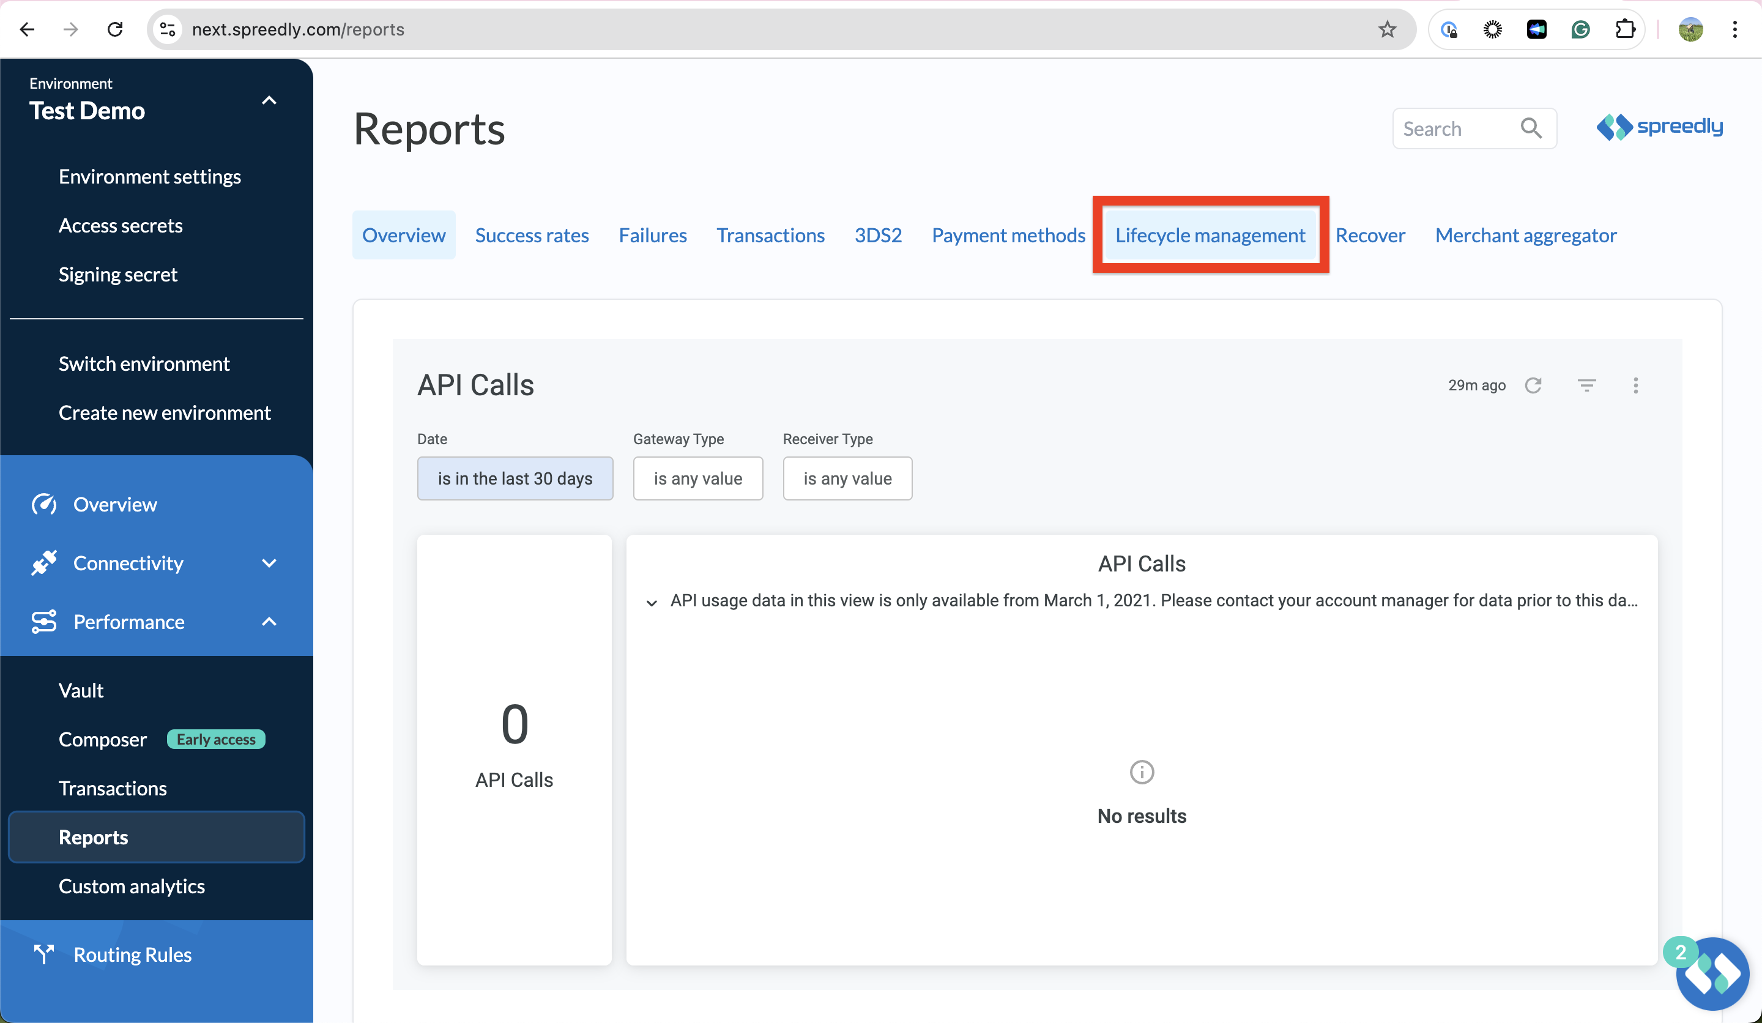This screenshot has height=1023, width=1762.
Task: Collapse the Performance section chevron
Action: (269, 622)
